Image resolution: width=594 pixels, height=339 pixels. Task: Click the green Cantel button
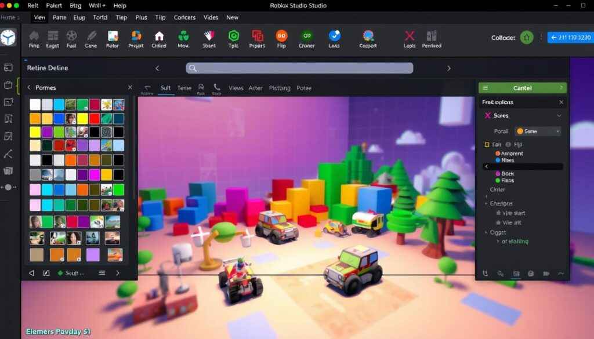coord(523,88)
